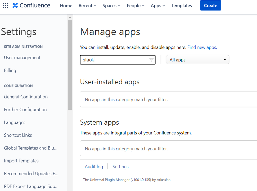257x191 pixels.
Task: Click the sidebar vertical scrollbar thumb
Action: tap(70, 65)
